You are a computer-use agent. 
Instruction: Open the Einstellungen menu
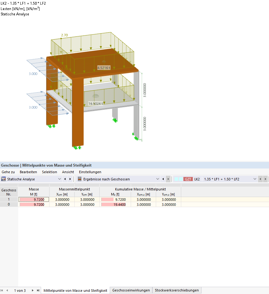pyautogui.click(x=90, y=172)
